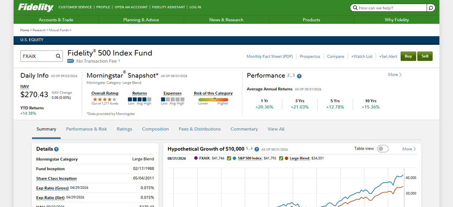Switch to the Ratings tab

coord(124,129)
